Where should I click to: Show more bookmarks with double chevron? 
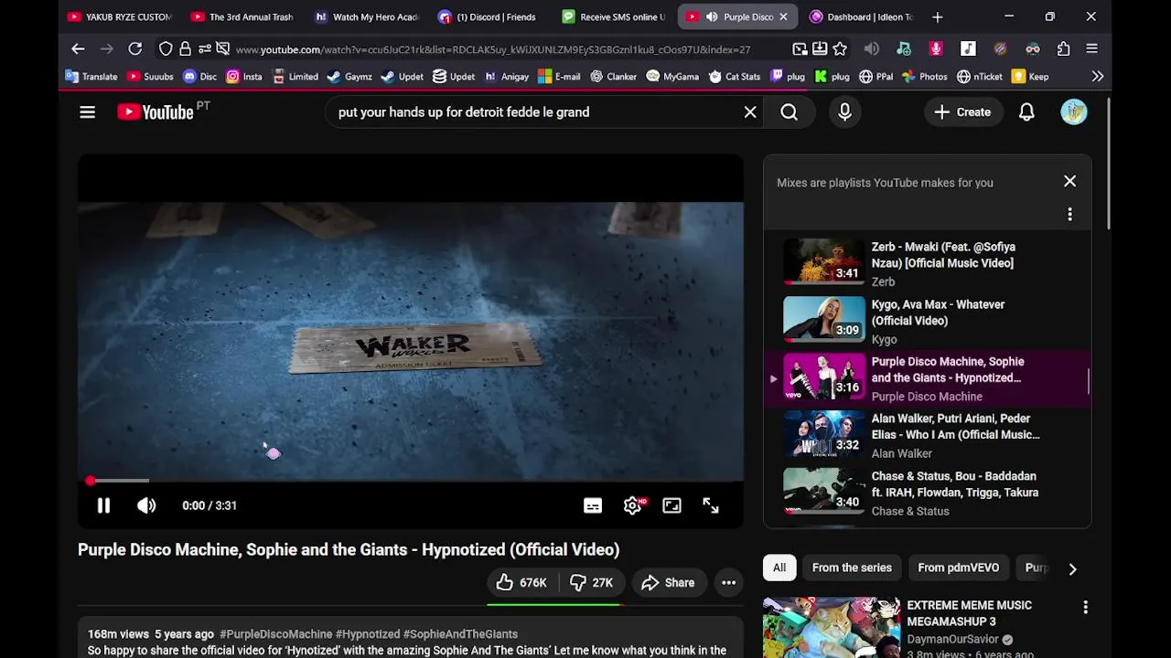pyautogui.click(x=1097, y=77)
